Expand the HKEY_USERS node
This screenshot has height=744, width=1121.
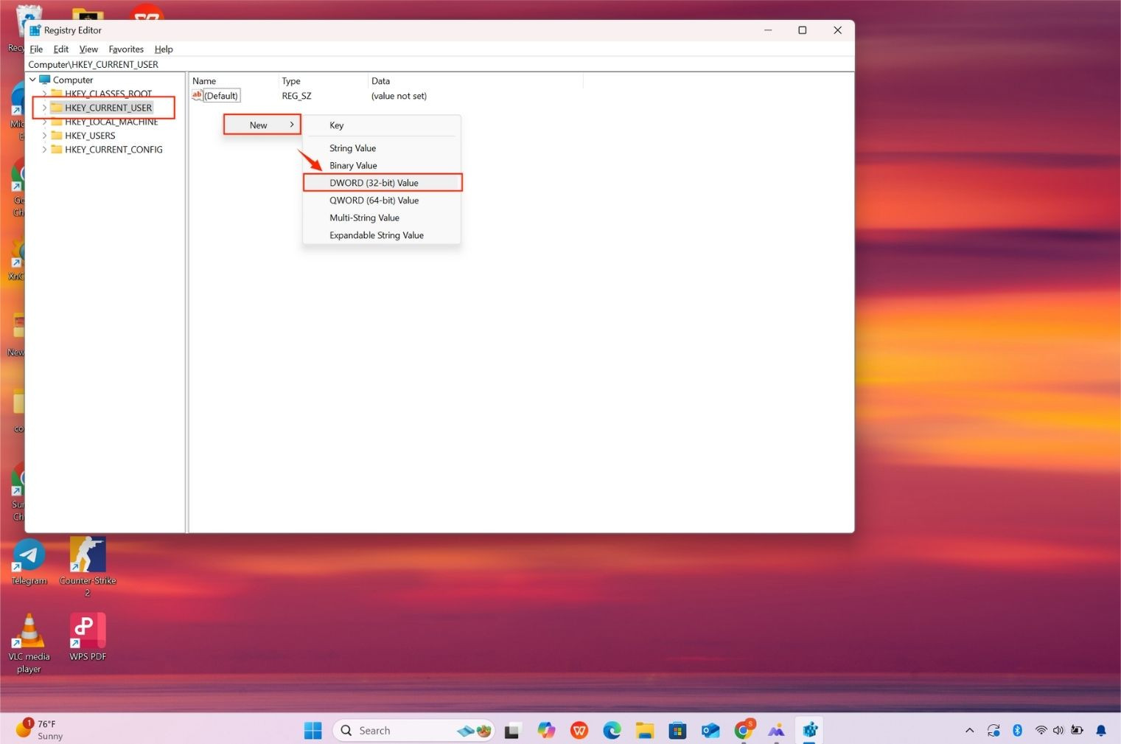[x=44, y=135]
